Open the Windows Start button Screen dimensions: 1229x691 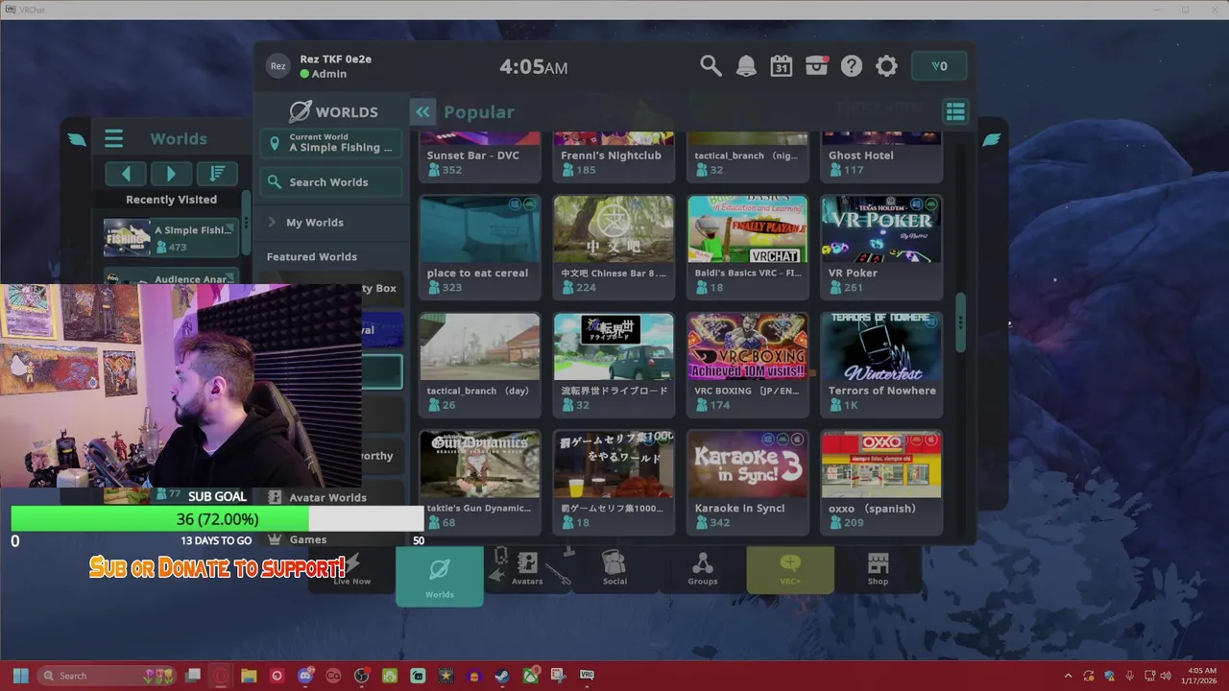[x=20, y=676]
